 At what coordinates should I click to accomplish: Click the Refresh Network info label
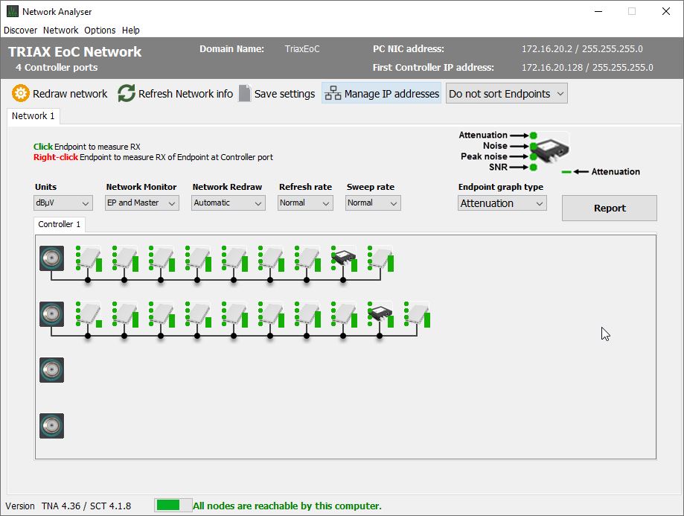pos(185,94)
